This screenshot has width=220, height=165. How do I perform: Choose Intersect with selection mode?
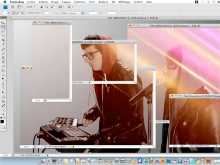tap(23, 13)
